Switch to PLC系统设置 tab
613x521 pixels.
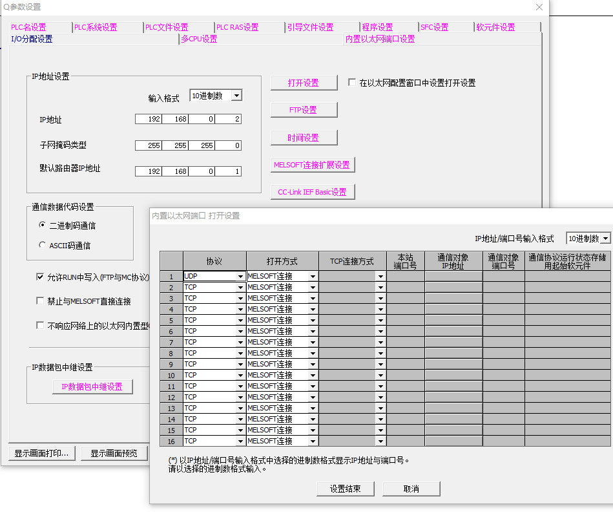[96, 27]
